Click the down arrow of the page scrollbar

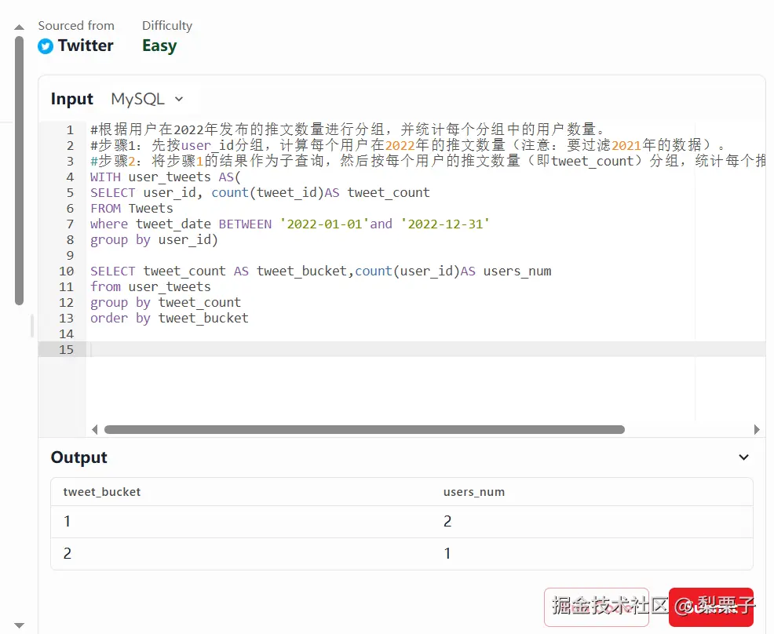(x=19, y=625)
